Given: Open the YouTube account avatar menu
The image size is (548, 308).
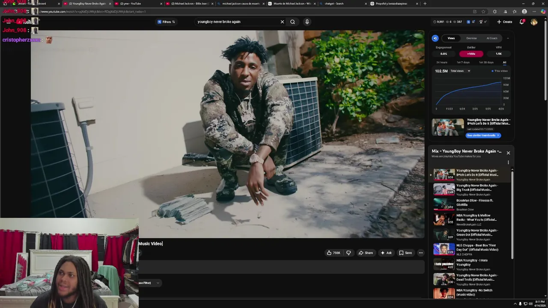Looking at the screenshot, I should pyautogui.click(x=534, y=22).
